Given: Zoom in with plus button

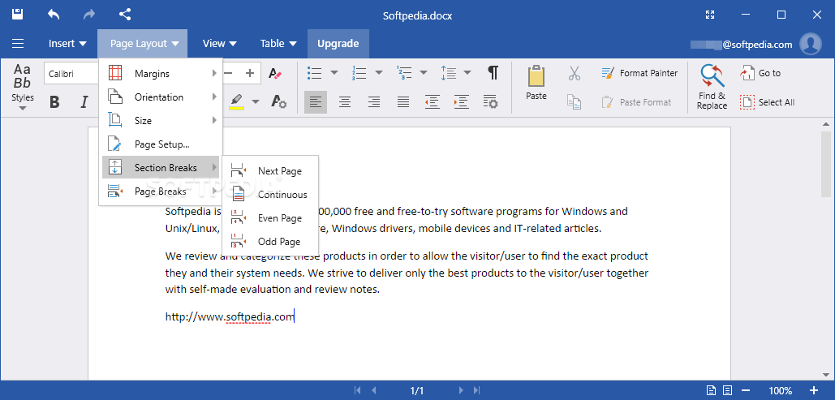Looking at the screenshot, I should [814, 390].
